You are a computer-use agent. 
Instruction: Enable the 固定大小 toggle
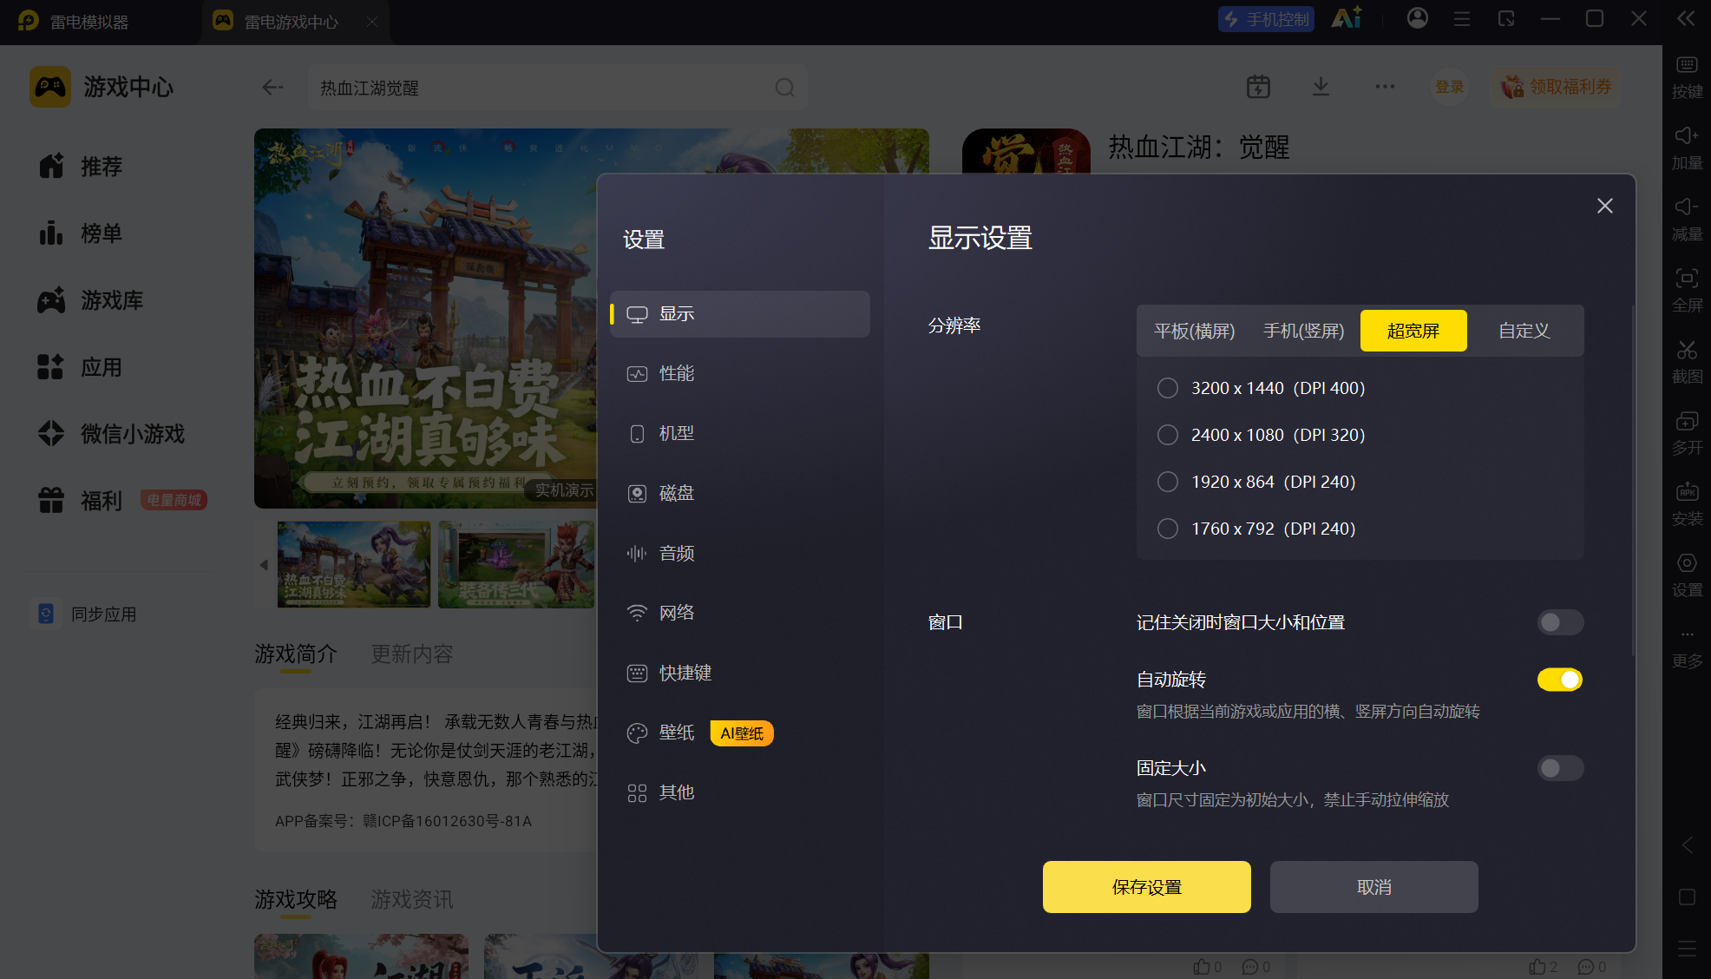tap(1560, 768)
